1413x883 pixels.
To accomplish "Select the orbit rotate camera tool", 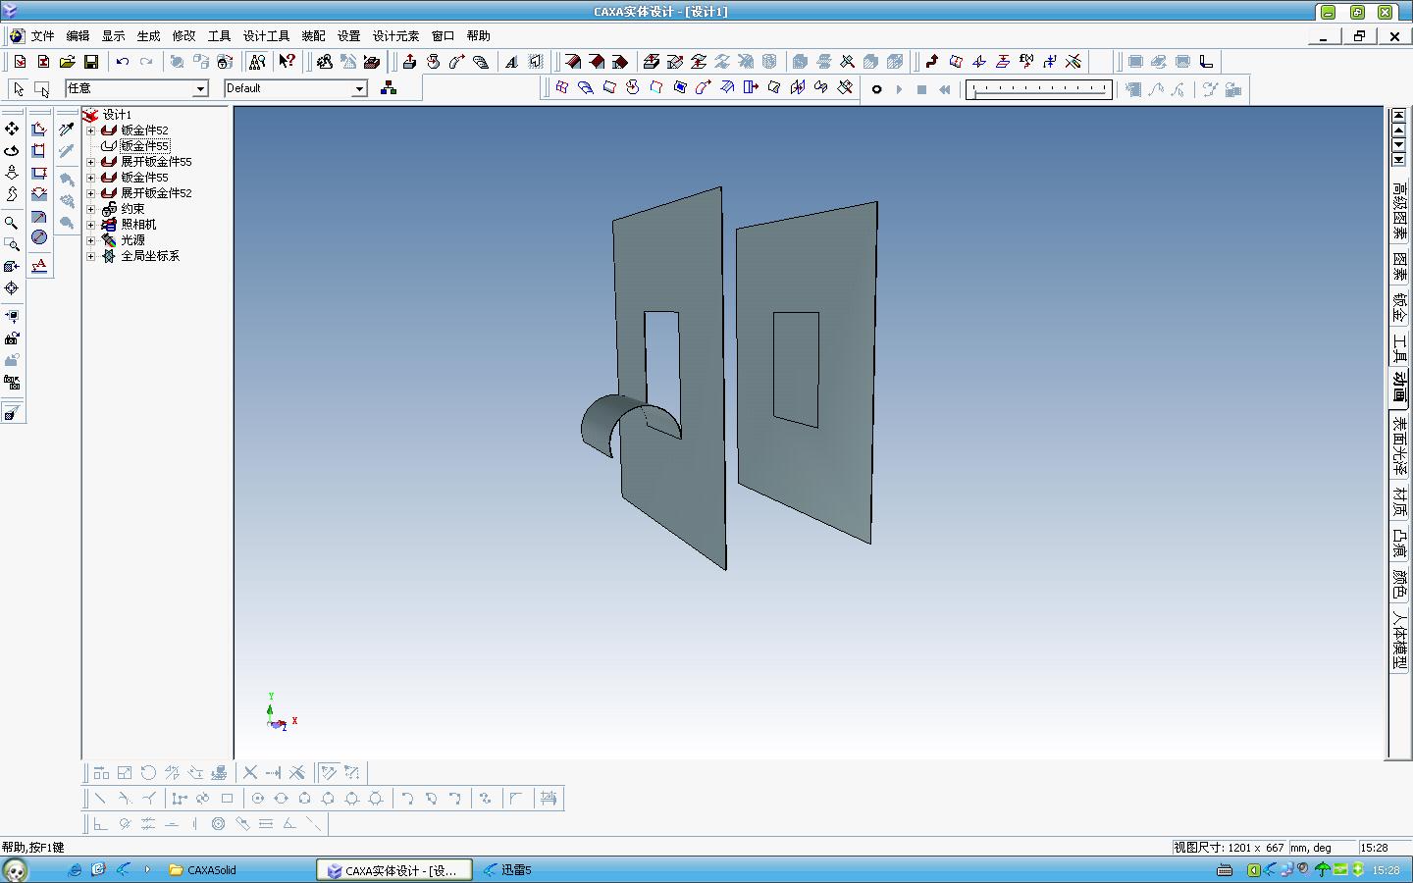I will tap(12, 150).
